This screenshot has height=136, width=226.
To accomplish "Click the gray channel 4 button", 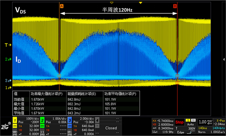I will 97,121.
